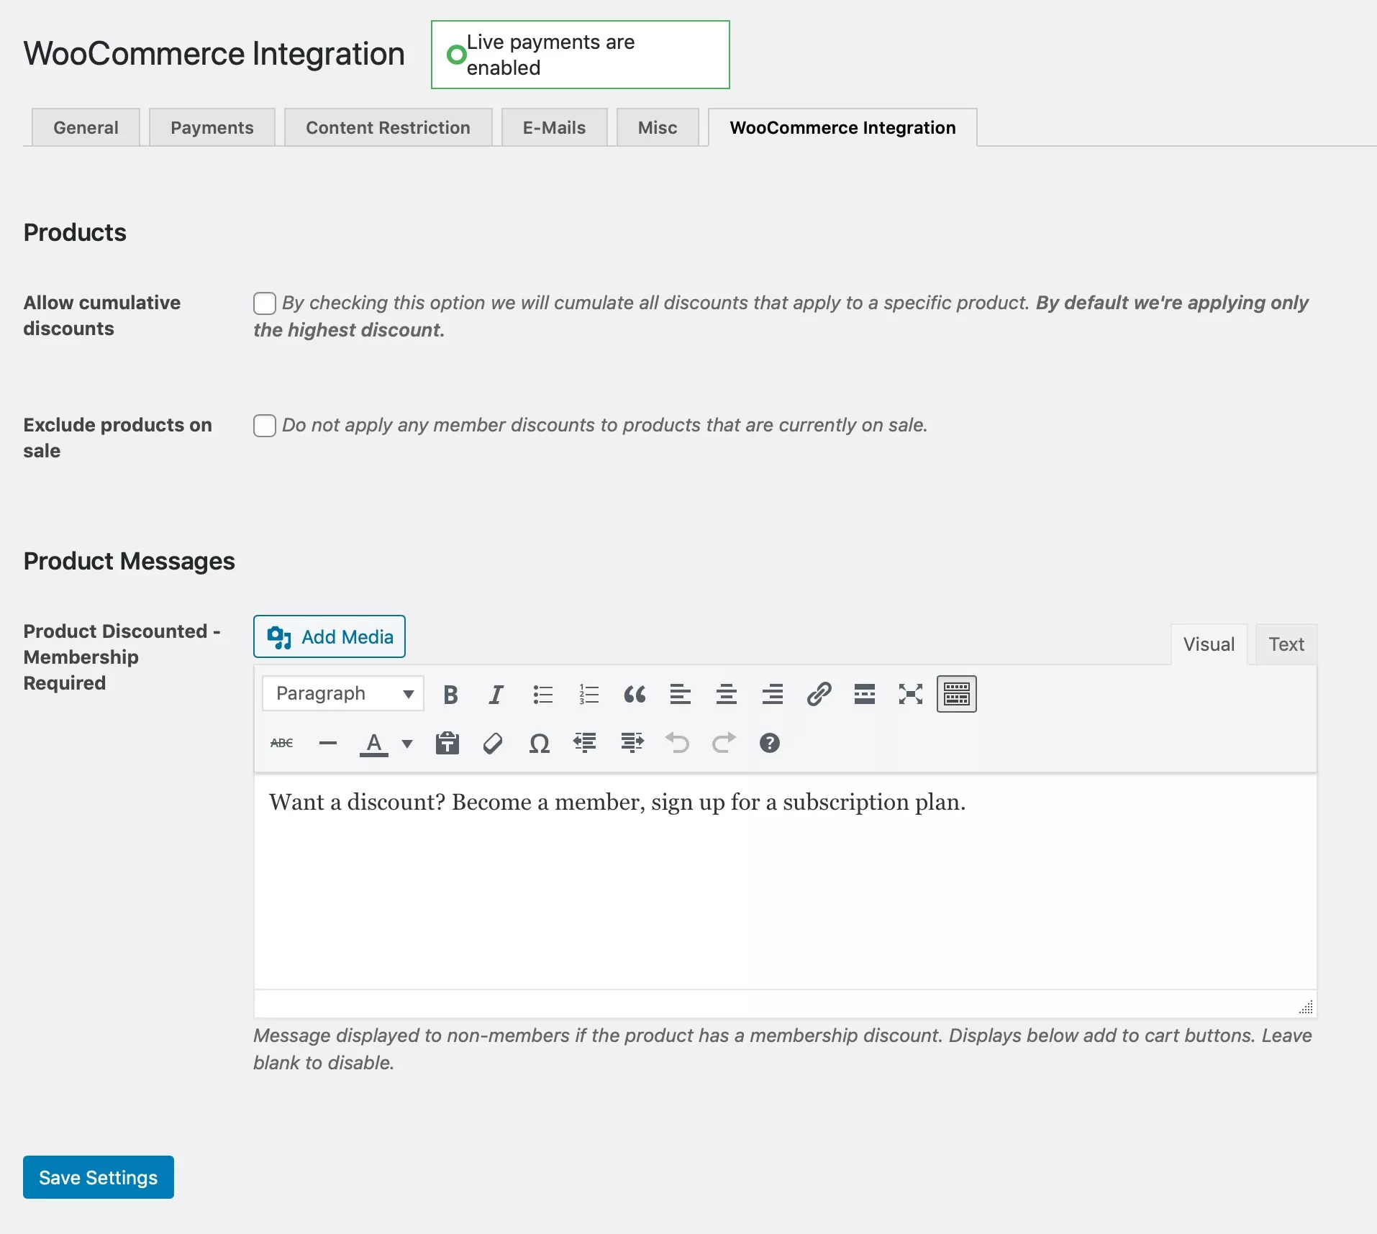Increase indent of paragraph
Screen dimensions: 1377x1234
coord(632,743)
